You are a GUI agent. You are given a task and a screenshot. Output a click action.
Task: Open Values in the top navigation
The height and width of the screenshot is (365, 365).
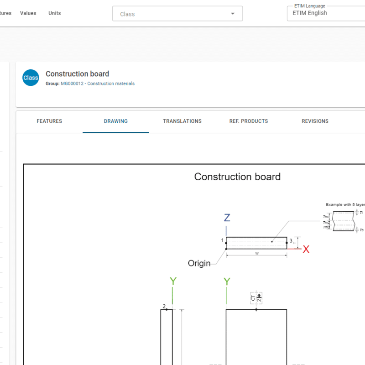28,13
